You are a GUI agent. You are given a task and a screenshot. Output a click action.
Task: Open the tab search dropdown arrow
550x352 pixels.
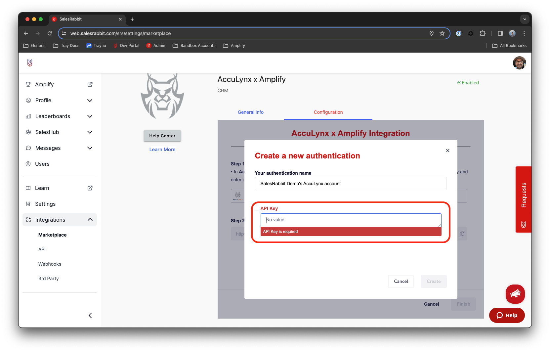tap(525, 19)
